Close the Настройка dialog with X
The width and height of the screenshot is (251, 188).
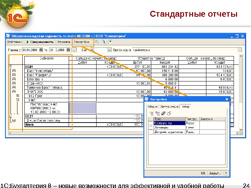tap(227, 99)
